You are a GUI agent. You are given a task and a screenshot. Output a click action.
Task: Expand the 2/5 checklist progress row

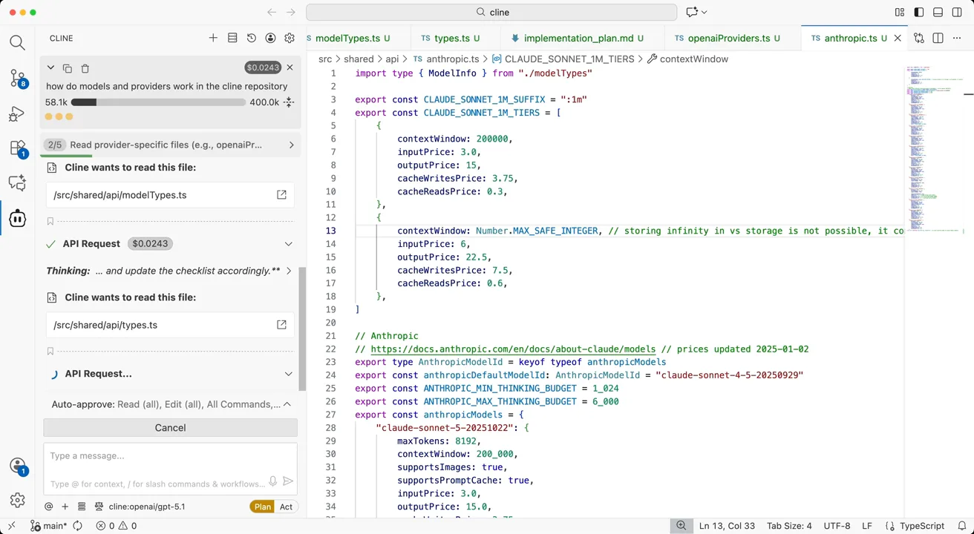tap(170, 145)
